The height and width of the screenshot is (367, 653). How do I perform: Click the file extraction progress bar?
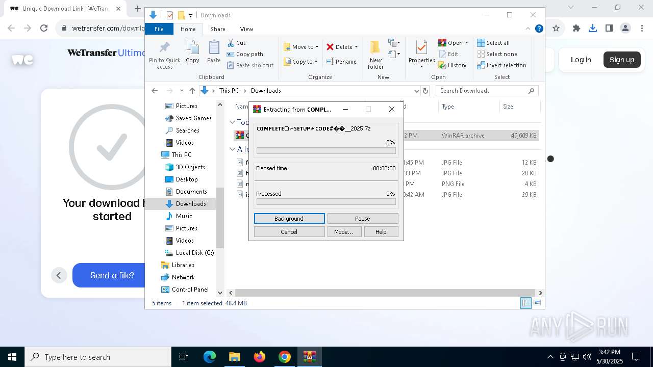coord(326,151)
